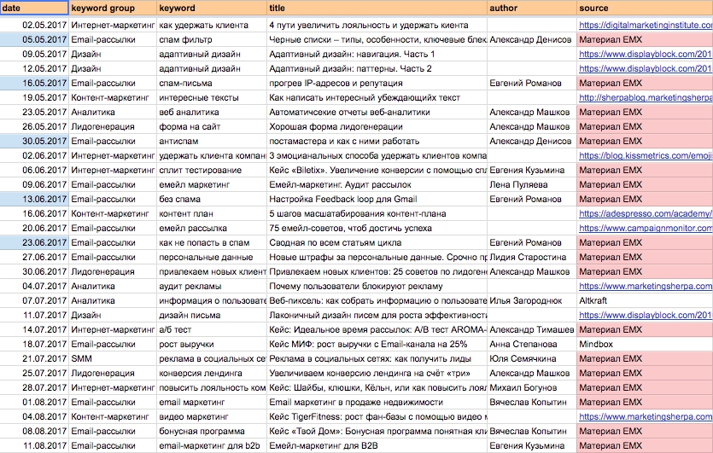Image resolution: width=713 pixels, height=453 pixels.
Task: Select title 'Почему пользователи блокируют рекламу'
Action: click(x=377, y=287)
